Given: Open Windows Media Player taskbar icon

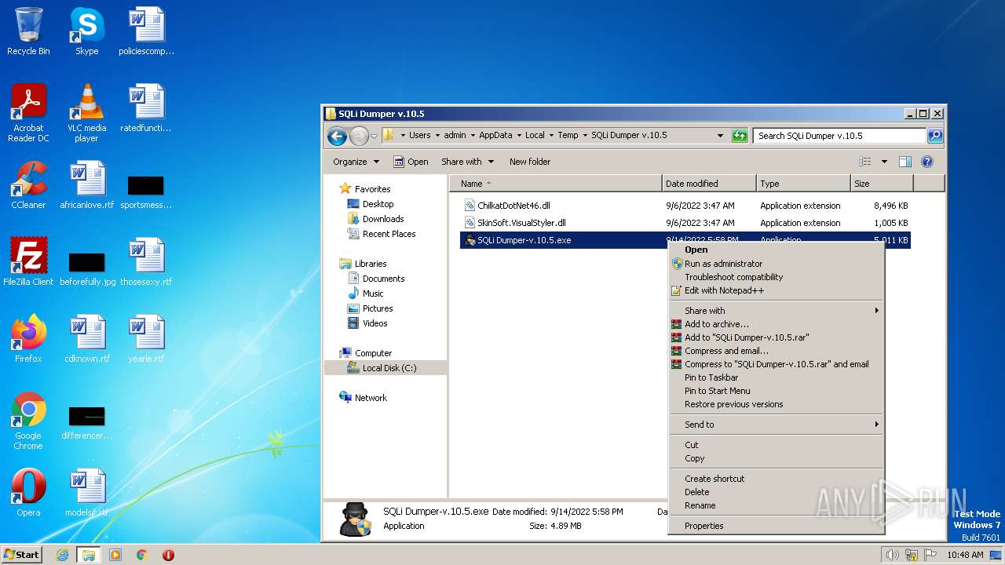Looking at the screenshot, I should [115, 555].
